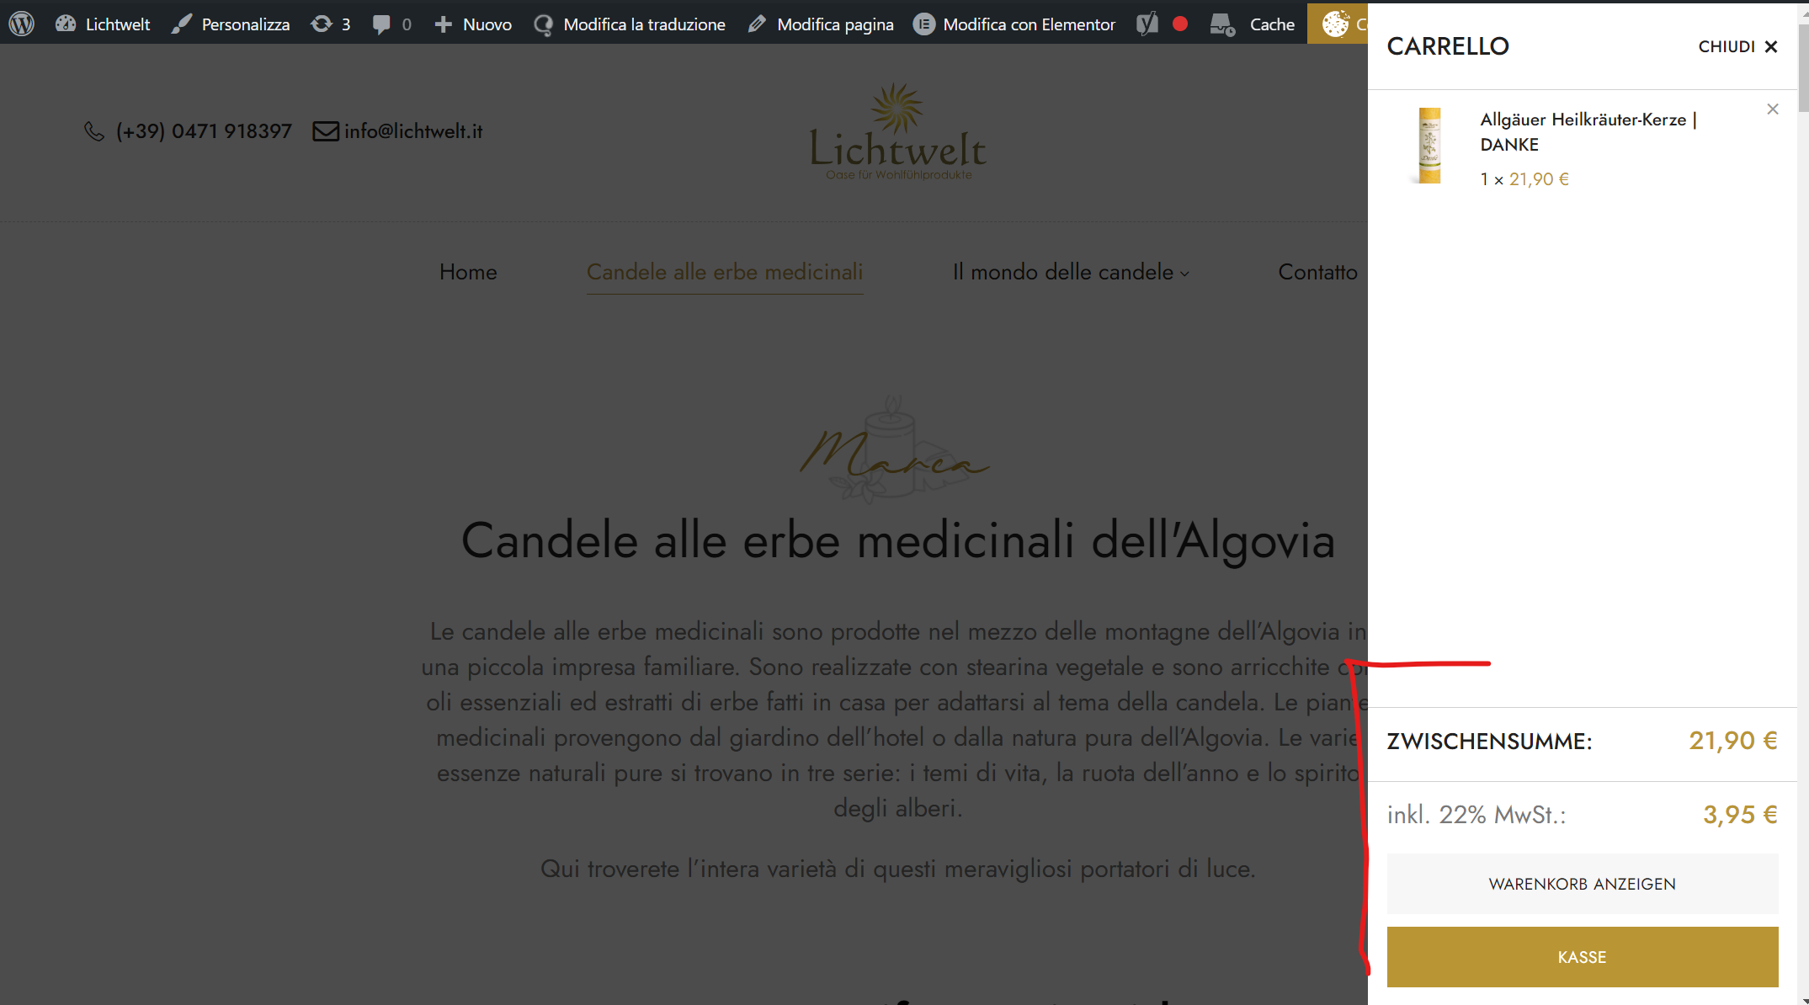Click Personalizza in the admin bar

click(x=231, y=24)
